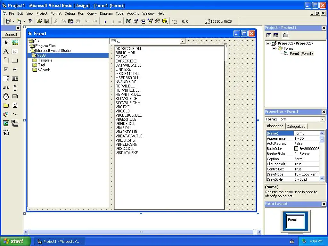Select the Caption property row

click(x=293, y=159)
